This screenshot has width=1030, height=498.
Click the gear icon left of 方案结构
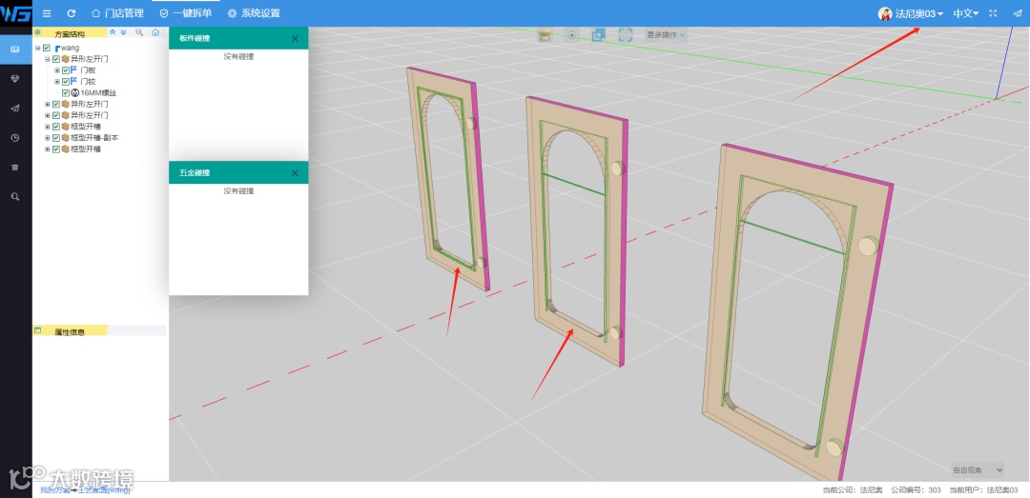37,32
